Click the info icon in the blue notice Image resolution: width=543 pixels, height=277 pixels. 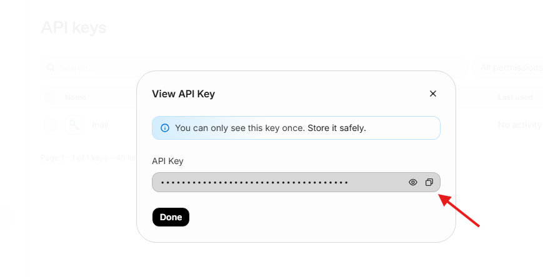tap(165, 128)
